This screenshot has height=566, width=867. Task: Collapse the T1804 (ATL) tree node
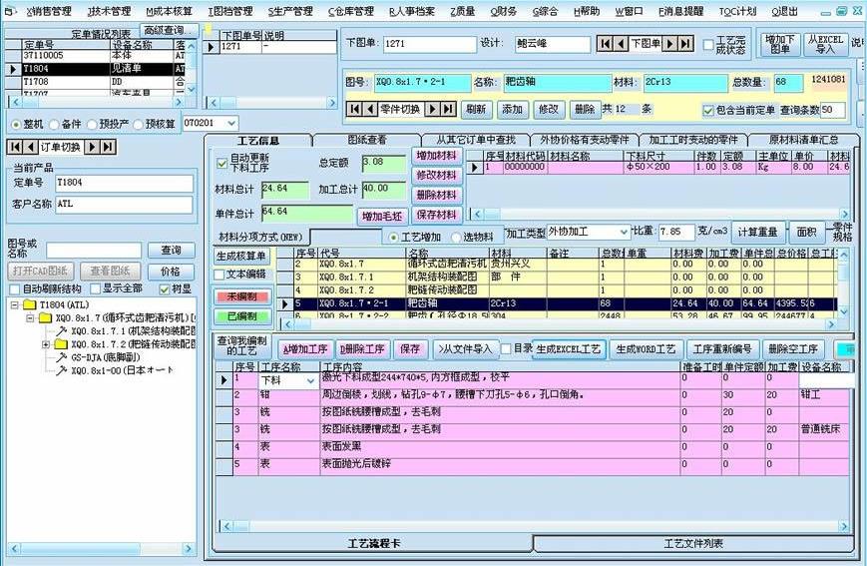14,304
